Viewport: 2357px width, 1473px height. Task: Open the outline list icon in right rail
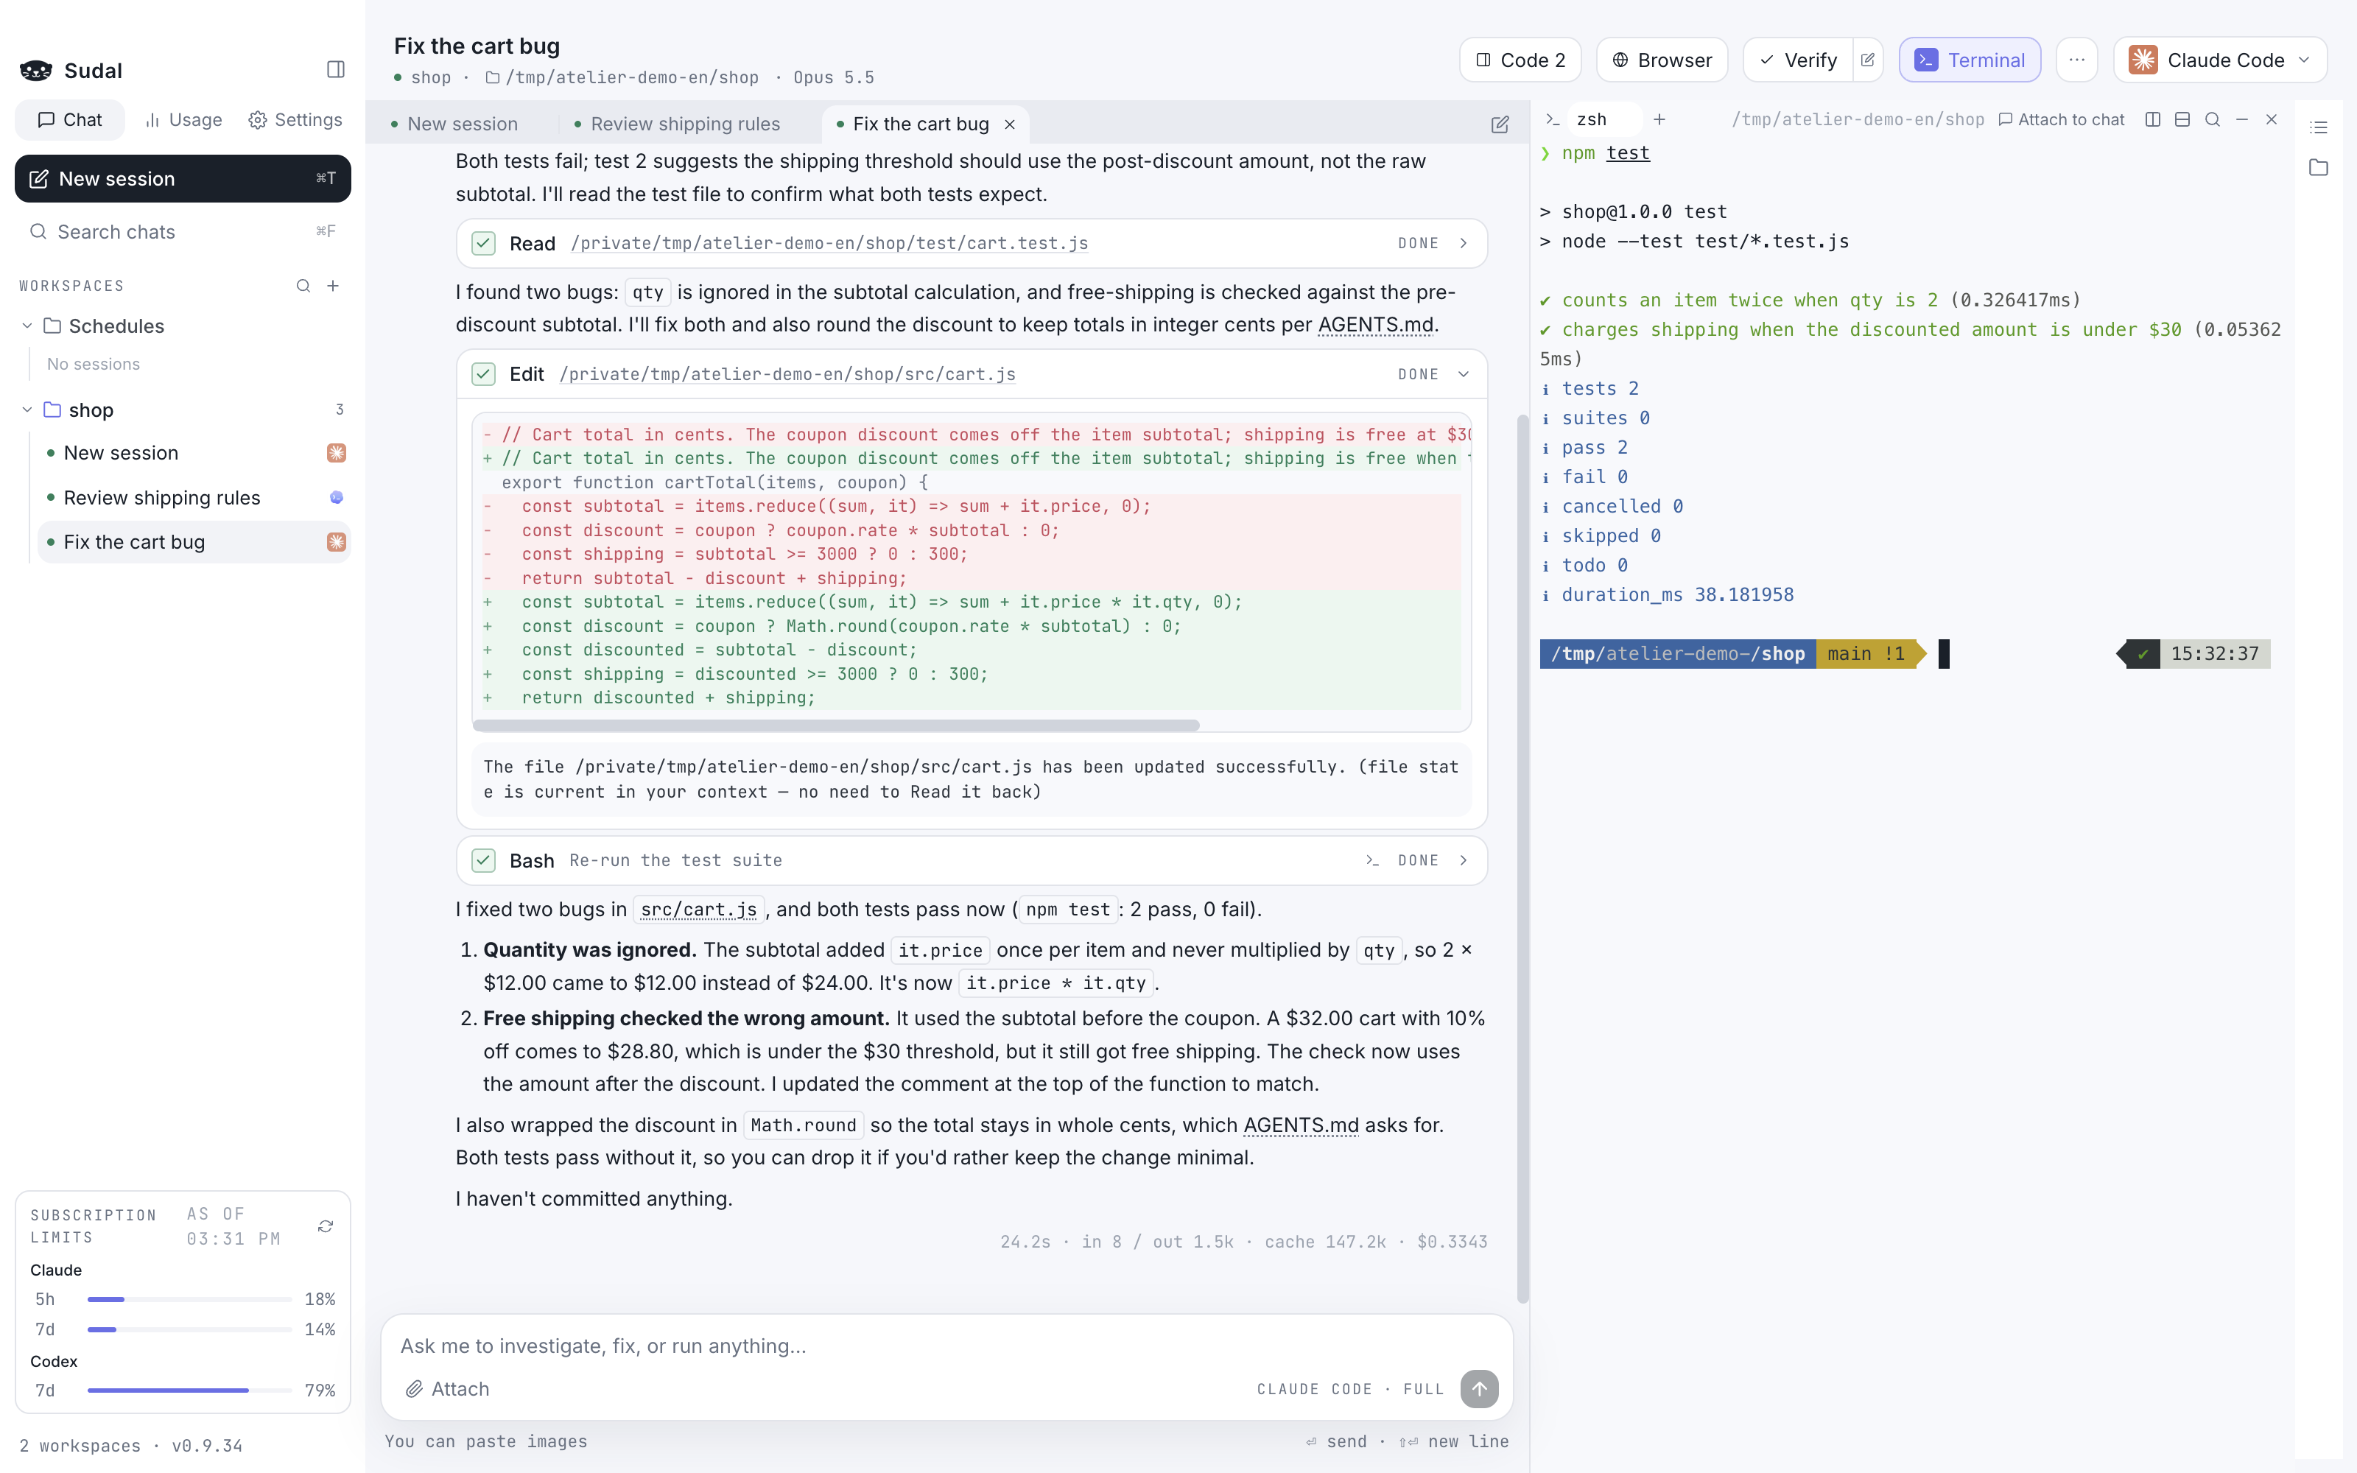2318,127
